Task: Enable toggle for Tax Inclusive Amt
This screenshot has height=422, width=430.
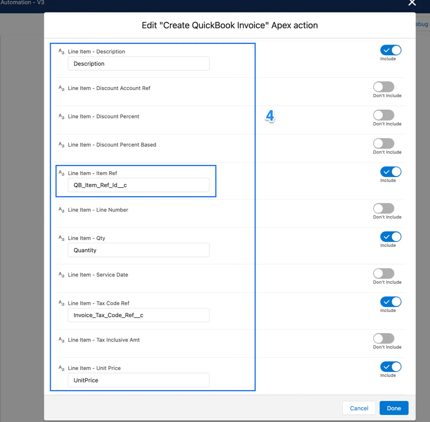Action: [x=384, y=338]
